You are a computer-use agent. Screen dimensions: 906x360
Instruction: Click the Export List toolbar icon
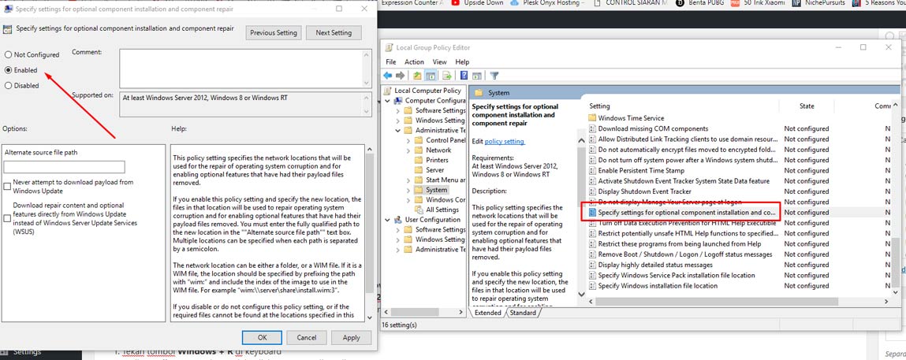coord(446,76)
